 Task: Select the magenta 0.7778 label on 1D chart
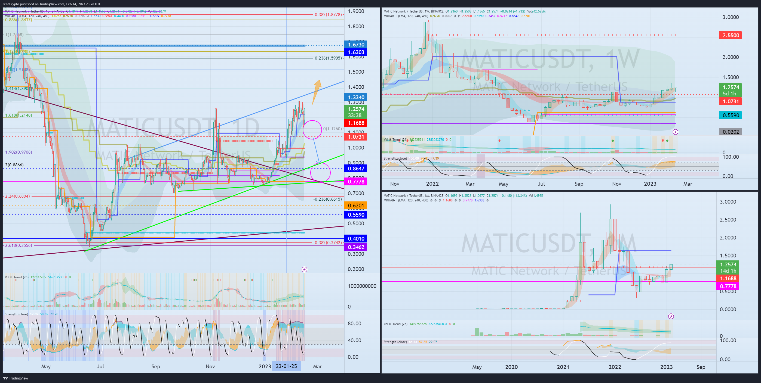[356, 182]
